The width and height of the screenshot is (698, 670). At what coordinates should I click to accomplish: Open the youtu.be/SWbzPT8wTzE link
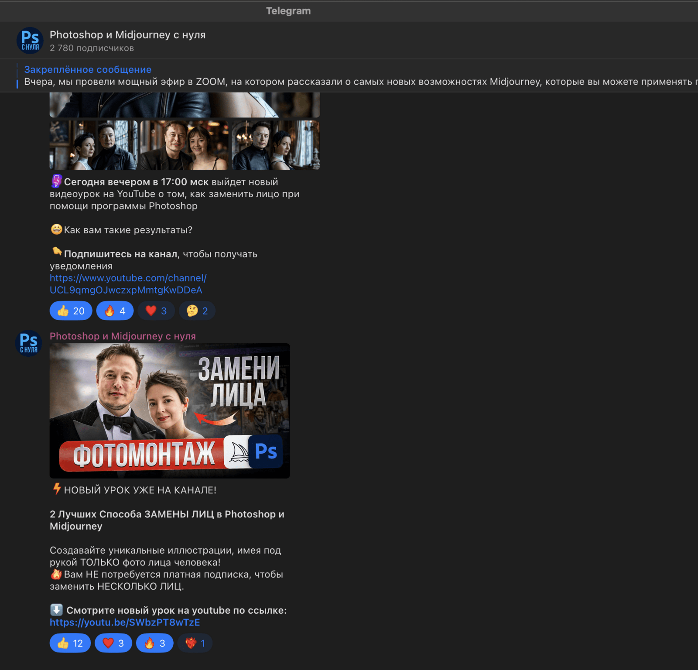(x=125, y=622)
